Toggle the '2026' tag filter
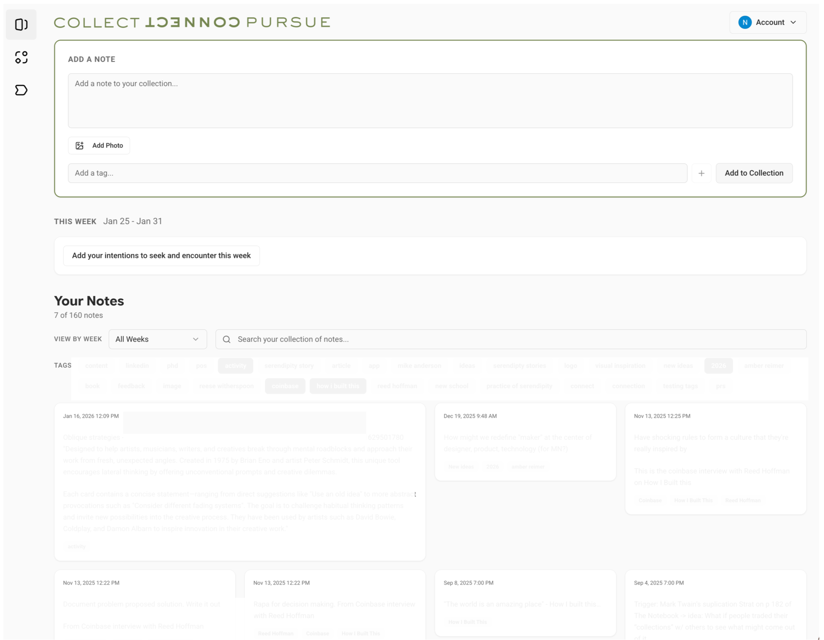Viewport: 824px width, 640px height. pyautogui.click(x=718, y=365)
